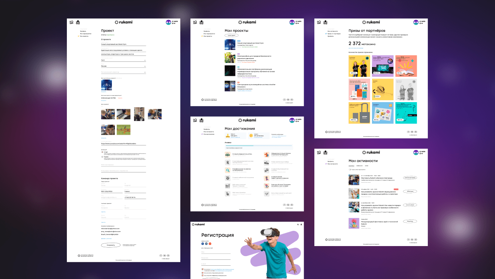Tick the last checkbox on Регистрация page
Viewport: 495px width, 279px height.
pos(202,276)
